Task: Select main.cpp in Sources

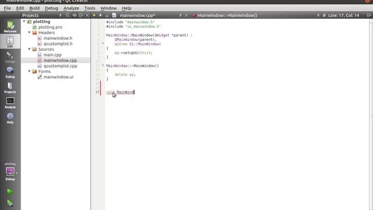Action: click(52, 55)
